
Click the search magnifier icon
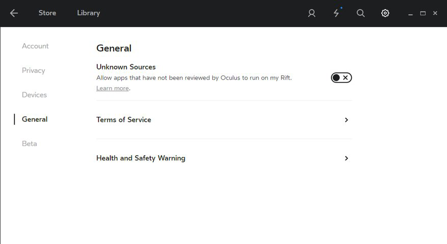(360, 13)
